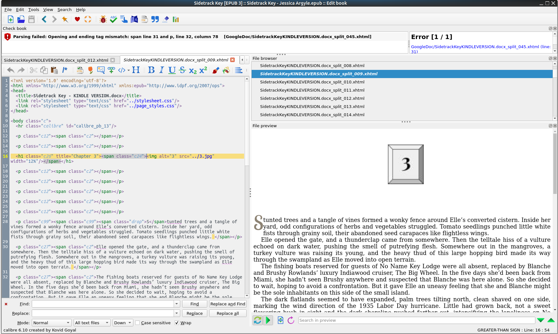Apply strikethrough formatting to text
Image resolution: width=558 pixels, height=334 pixels.
click(182, 70)
